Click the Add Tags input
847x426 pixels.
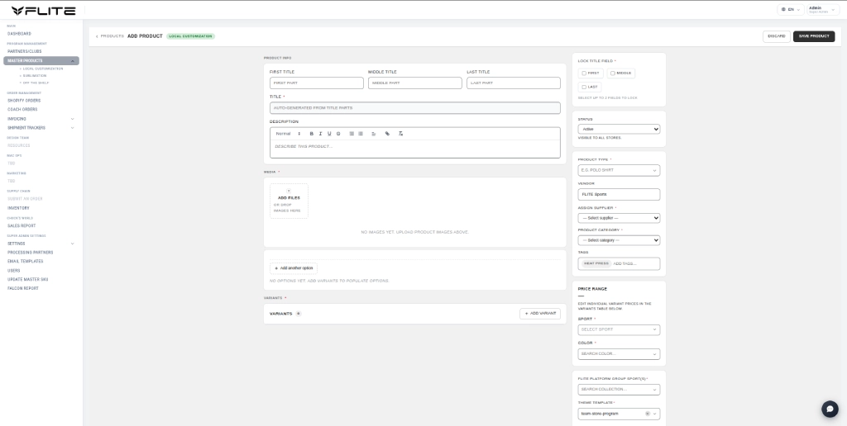coord(634,263)
